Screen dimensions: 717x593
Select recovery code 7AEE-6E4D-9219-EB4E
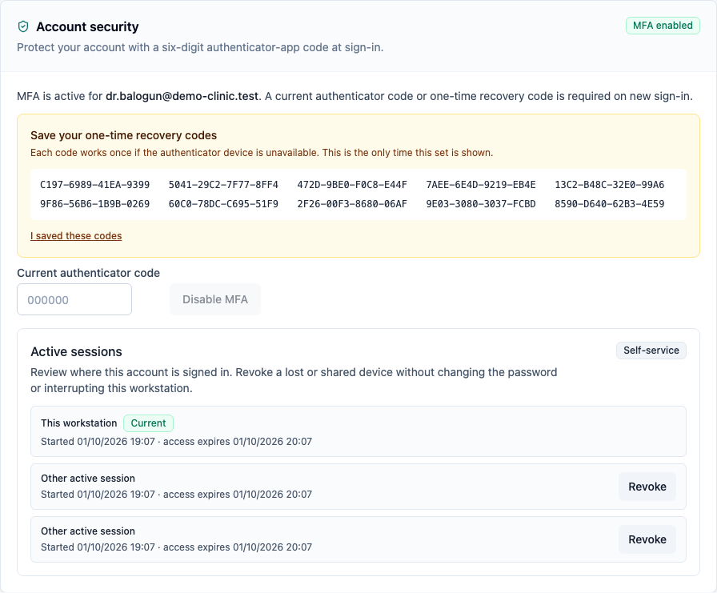(x=481, y=185)
